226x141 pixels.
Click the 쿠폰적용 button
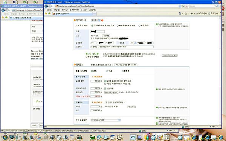(108, 92)
